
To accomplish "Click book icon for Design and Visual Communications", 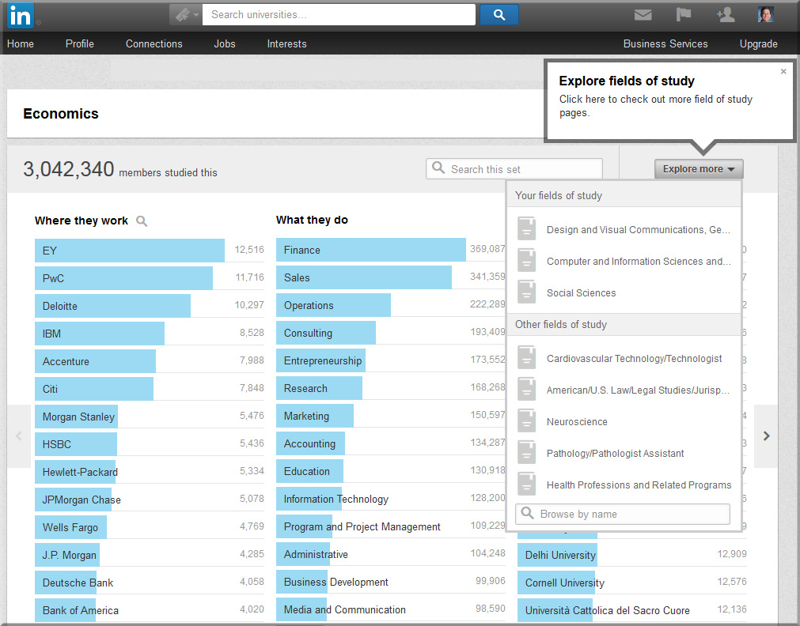I will pyautogui.click(x=526, y=228).
